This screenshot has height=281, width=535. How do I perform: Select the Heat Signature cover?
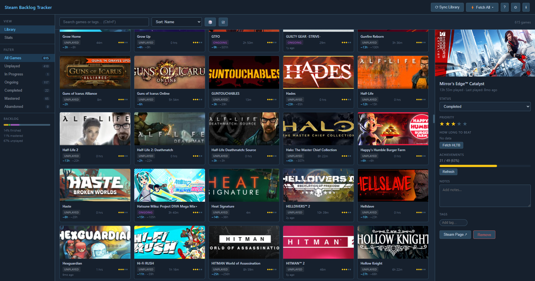pyautogui.click(x=244, y=185)
